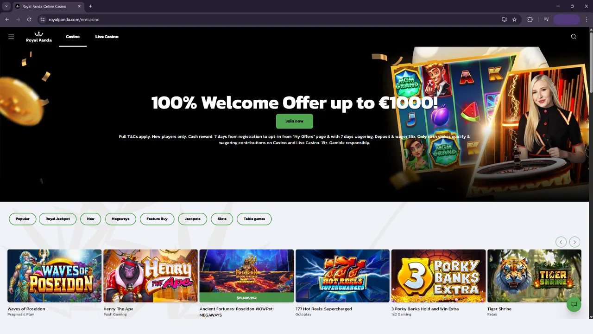
Task: Open the browser extensions puzzle icon
Action: coord(530,19)
